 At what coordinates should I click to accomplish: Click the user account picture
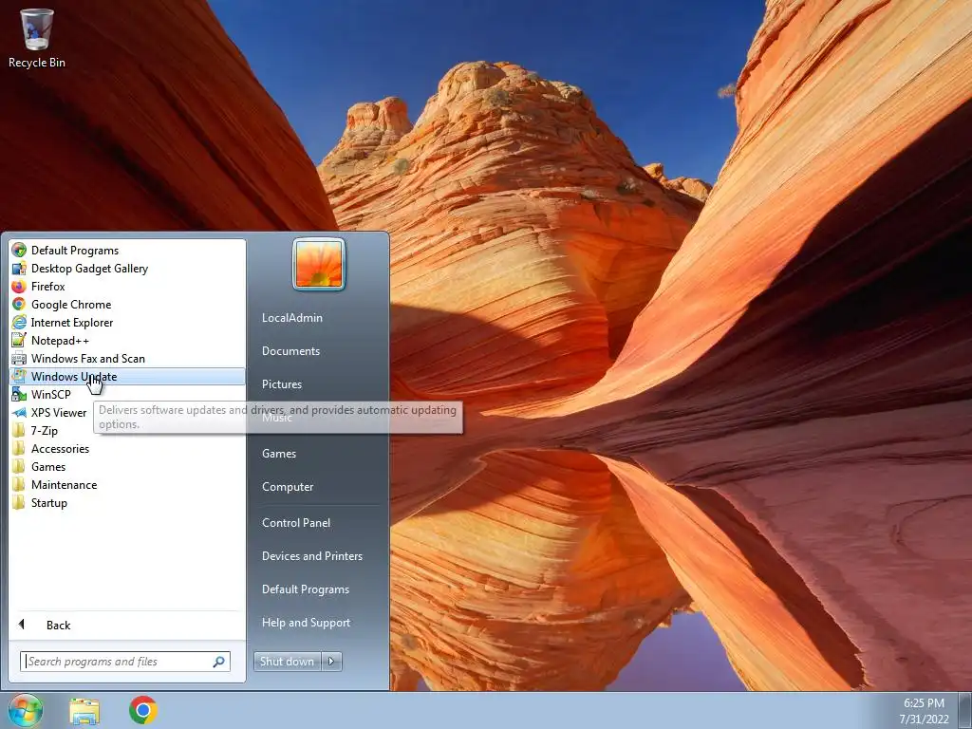tap(319, 264)
